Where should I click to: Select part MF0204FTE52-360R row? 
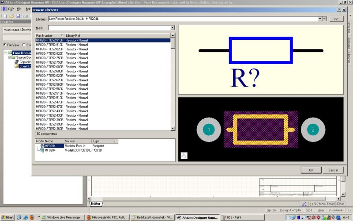click(x=103, y=129)
